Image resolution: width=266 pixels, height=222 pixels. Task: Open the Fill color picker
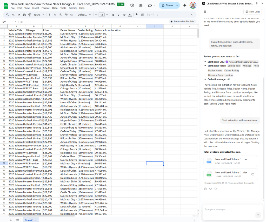pos(137,15)
